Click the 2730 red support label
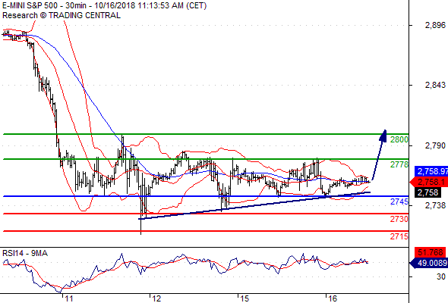 [x=399, y=219]
